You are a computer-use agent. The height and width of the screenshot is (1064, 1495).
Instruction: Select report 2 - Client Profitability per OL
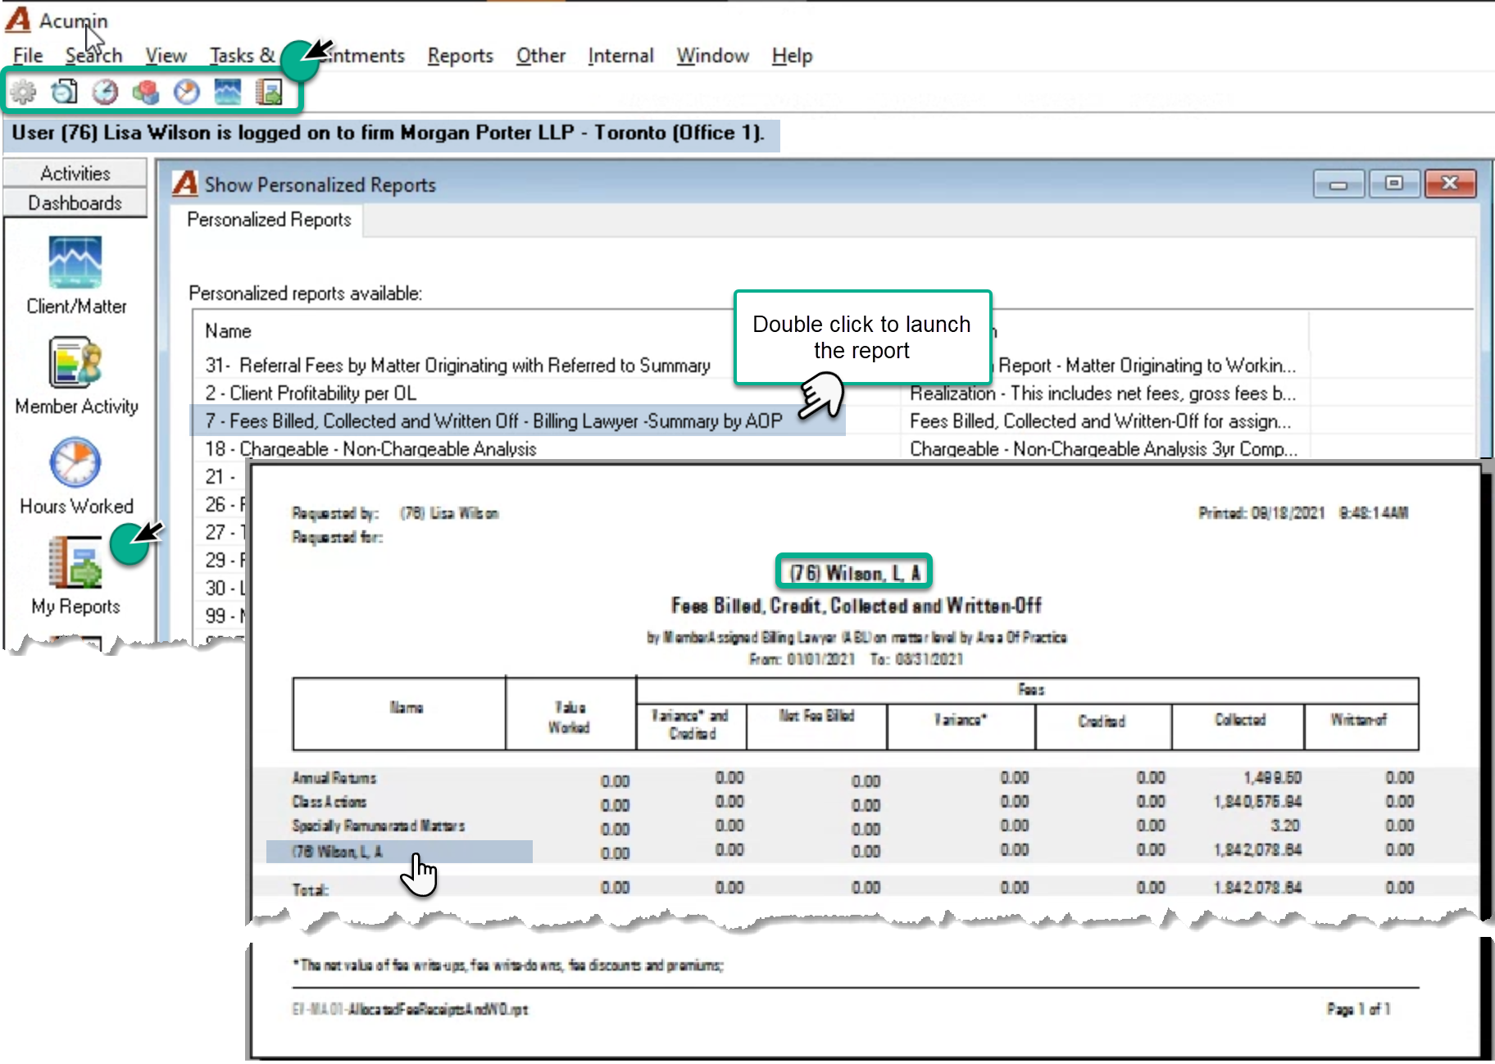(x=311, y=393)
